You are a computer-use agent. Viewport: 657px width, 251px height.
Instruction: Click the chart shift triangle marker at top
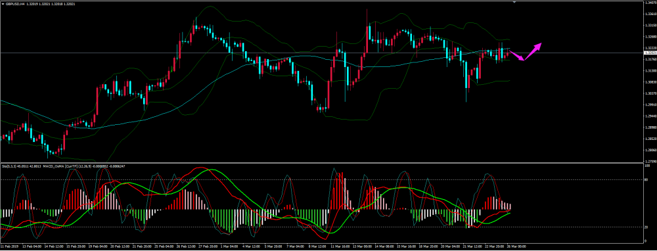click(x=514, y=3)
